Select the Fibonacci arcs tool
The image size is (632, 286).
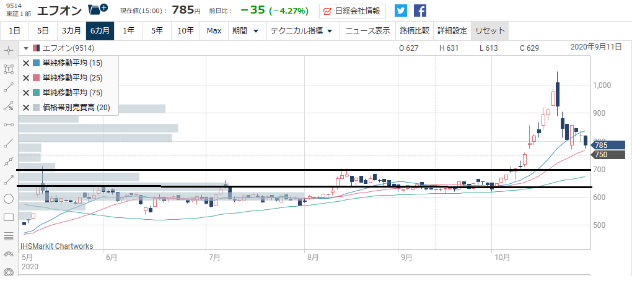click(x=9, y=254)
